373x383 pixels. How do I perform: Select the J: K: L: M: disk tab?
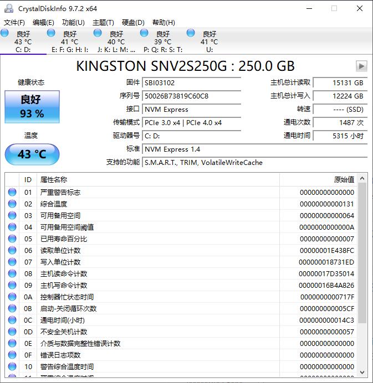116,42
